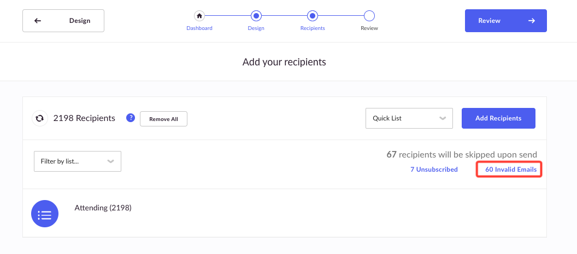
Task: Click the Remove All button
Action: (164, 119)
